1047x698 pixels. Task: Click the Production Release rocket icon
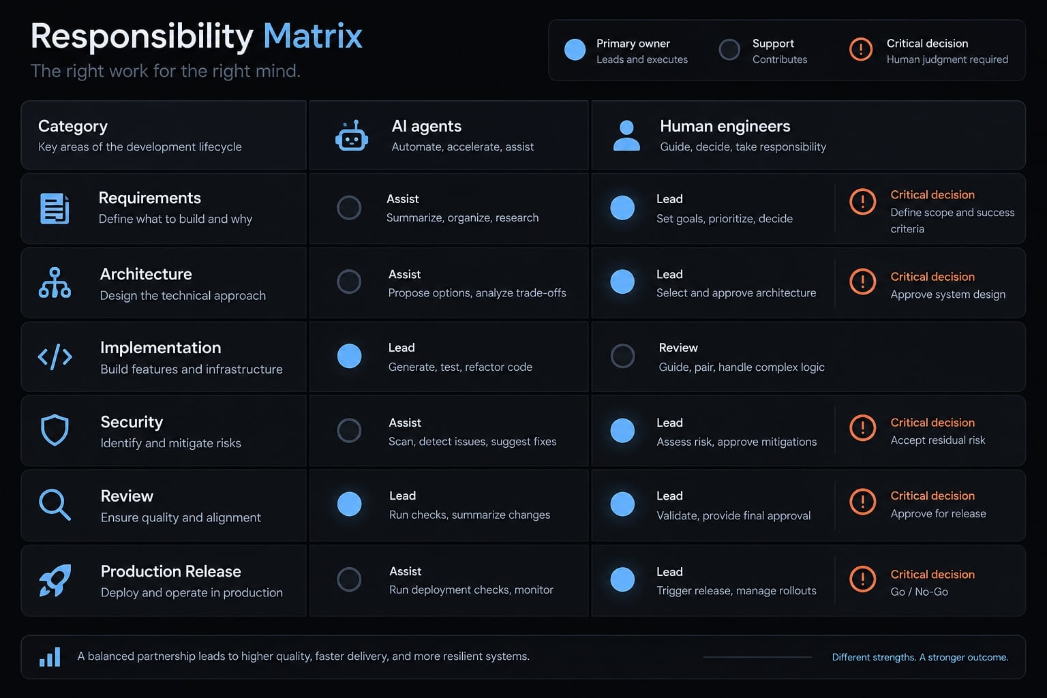coord(55,580)
